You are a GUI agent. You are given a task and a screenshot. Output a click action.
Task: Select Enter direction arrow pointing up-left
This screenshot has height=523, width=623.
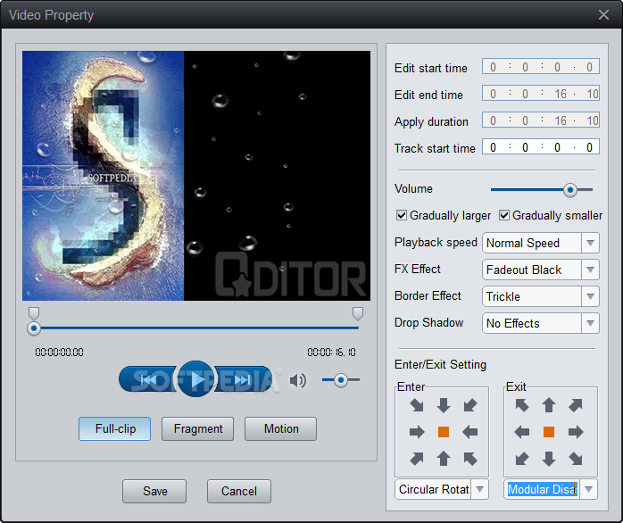[470, 459]
